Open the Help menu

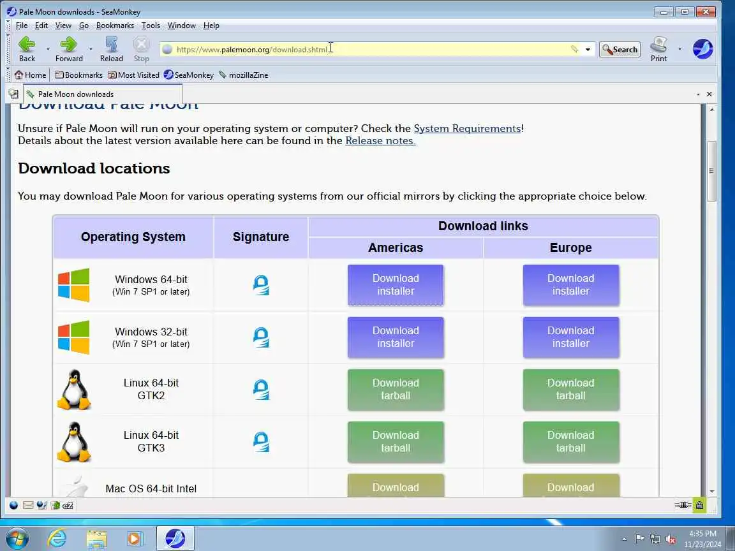click(x=211, y=26)
